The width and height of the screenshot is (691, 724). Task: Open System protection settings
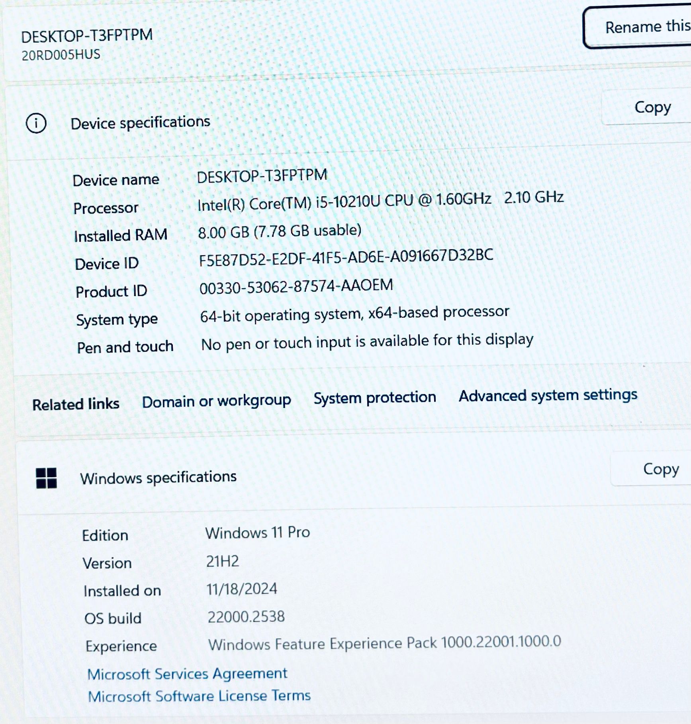[x=375, y=398]
